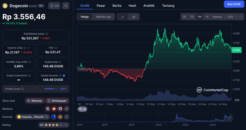Screen dimensions: 246x130
Task: Open the Website link
Action: point(35,101)
